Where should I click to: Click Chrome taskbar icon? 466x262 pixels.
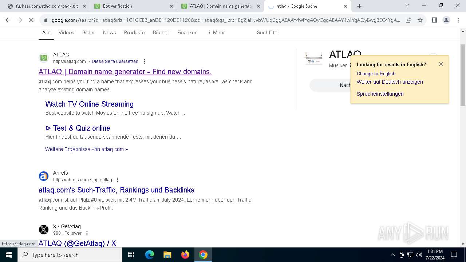pos(203,255)
